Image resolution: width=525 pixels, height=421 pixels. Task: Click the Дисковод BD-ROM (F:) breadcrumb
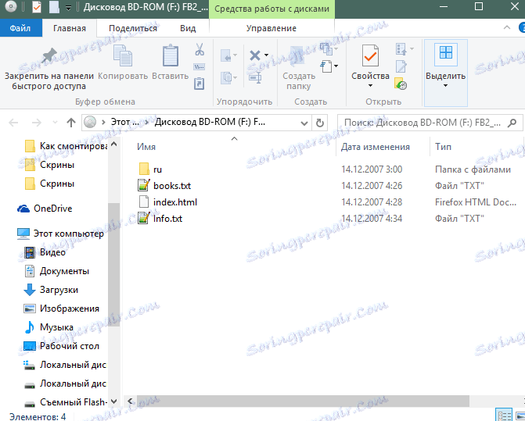point(210,122)
